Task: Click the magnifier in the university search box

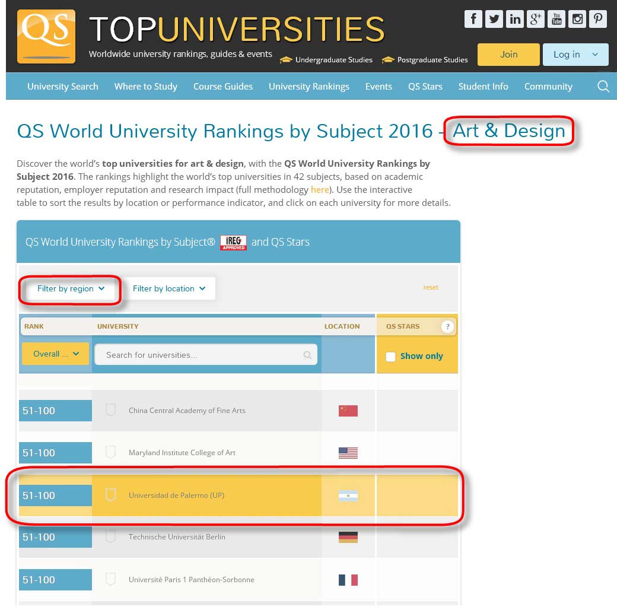Action: (307, 355)
